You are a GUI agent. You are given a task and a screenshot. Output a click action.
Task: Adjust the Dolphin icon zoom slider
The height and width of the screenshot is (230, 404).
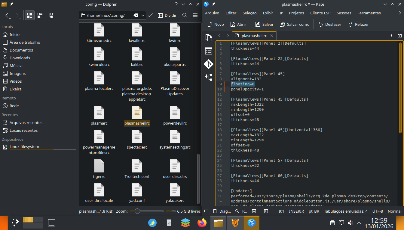pos(137,211)
